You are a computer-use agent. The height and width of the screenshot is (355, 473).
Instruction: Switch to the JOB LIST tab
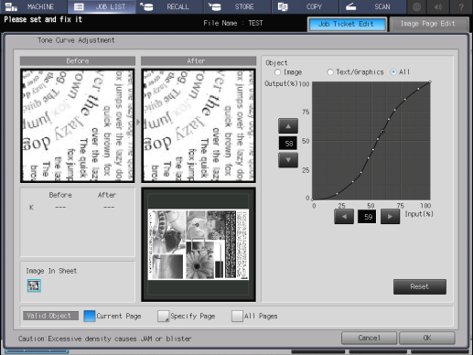click(x=102, y=6)
